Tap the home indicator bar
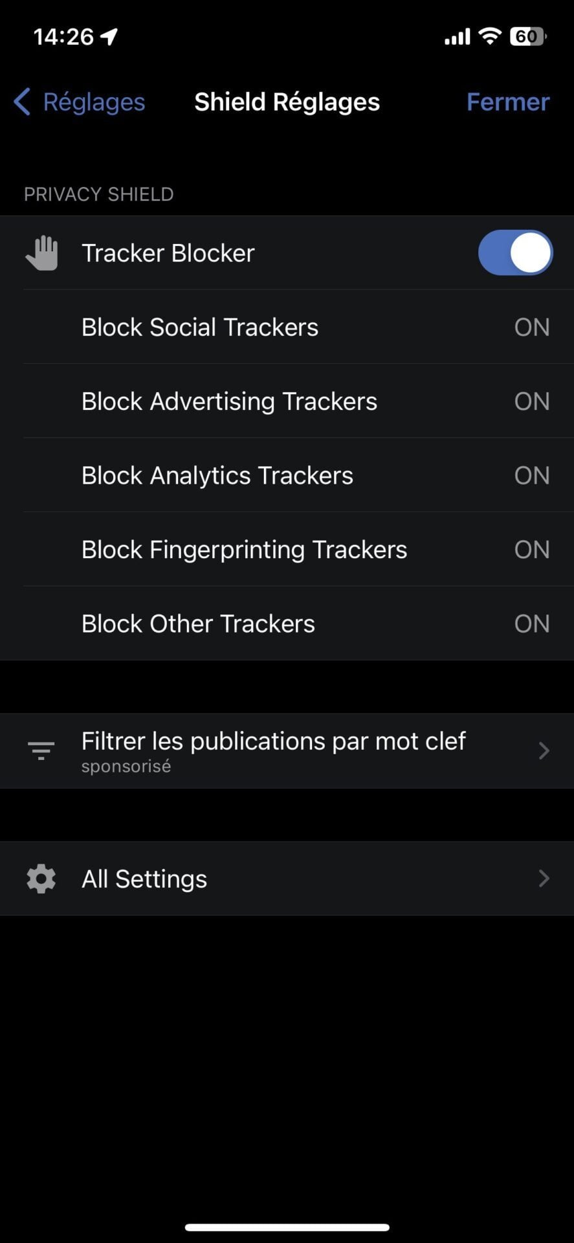 (287, 1227)
